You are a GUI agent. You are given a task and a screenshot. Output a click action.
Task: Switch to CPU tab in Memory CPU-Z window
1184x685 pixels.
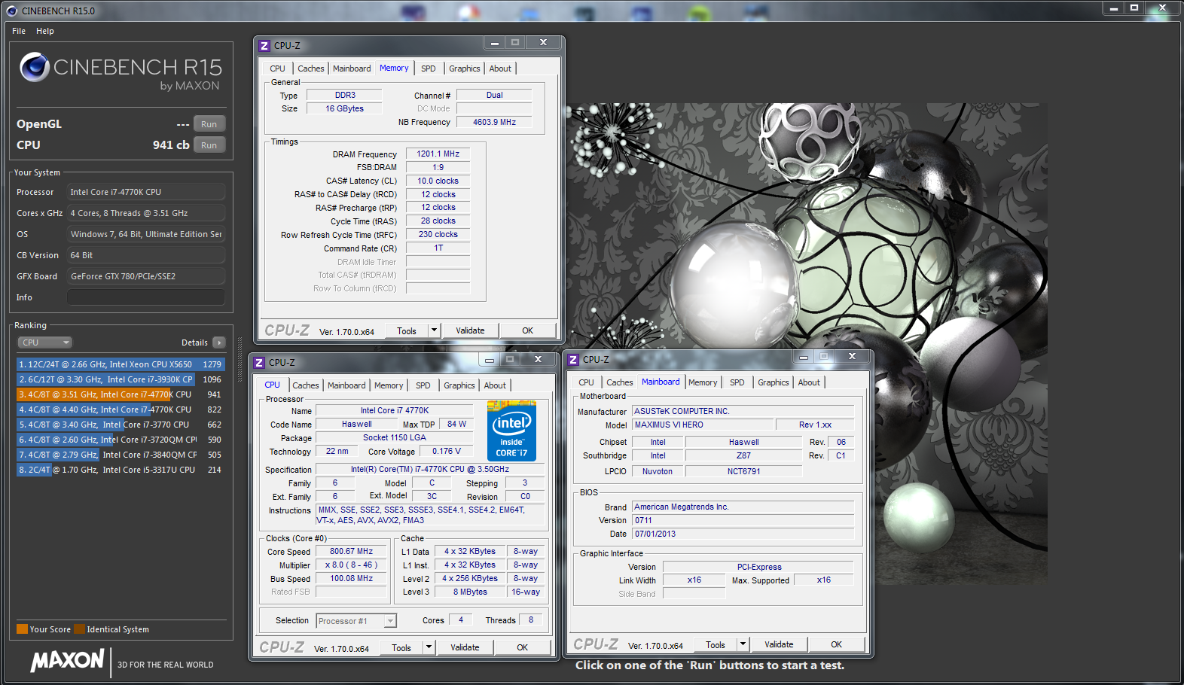pyautogui.click(x=278, y=68)
